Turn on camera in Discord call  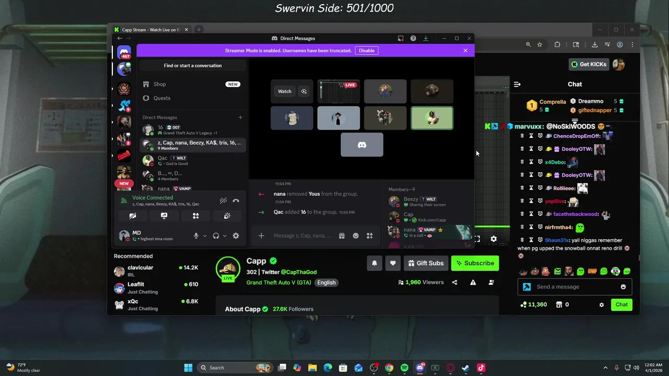tap(133, 216)
